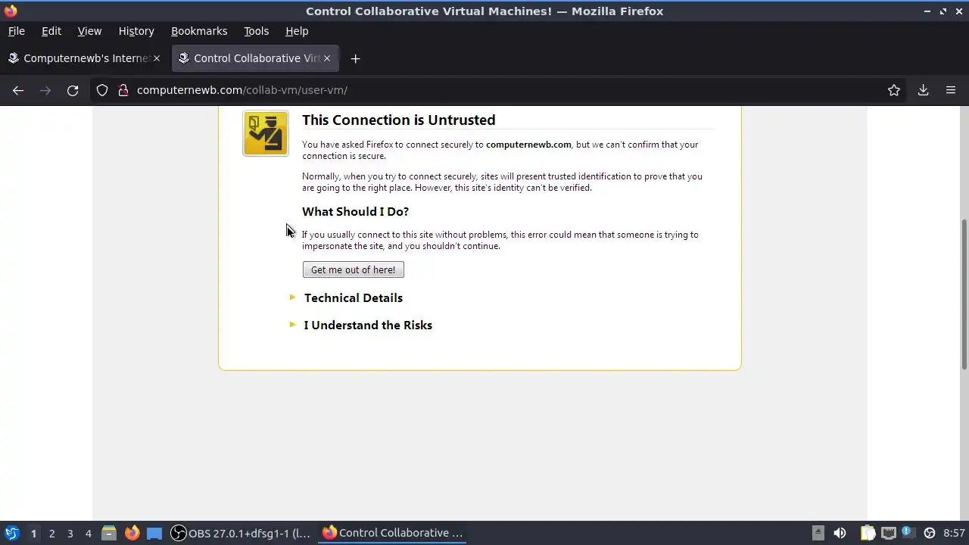The height and width of the screenshot is (545, 969).
Task: Select the Control Collaborative Virtual Machines tab
Action: coord(255,58)
